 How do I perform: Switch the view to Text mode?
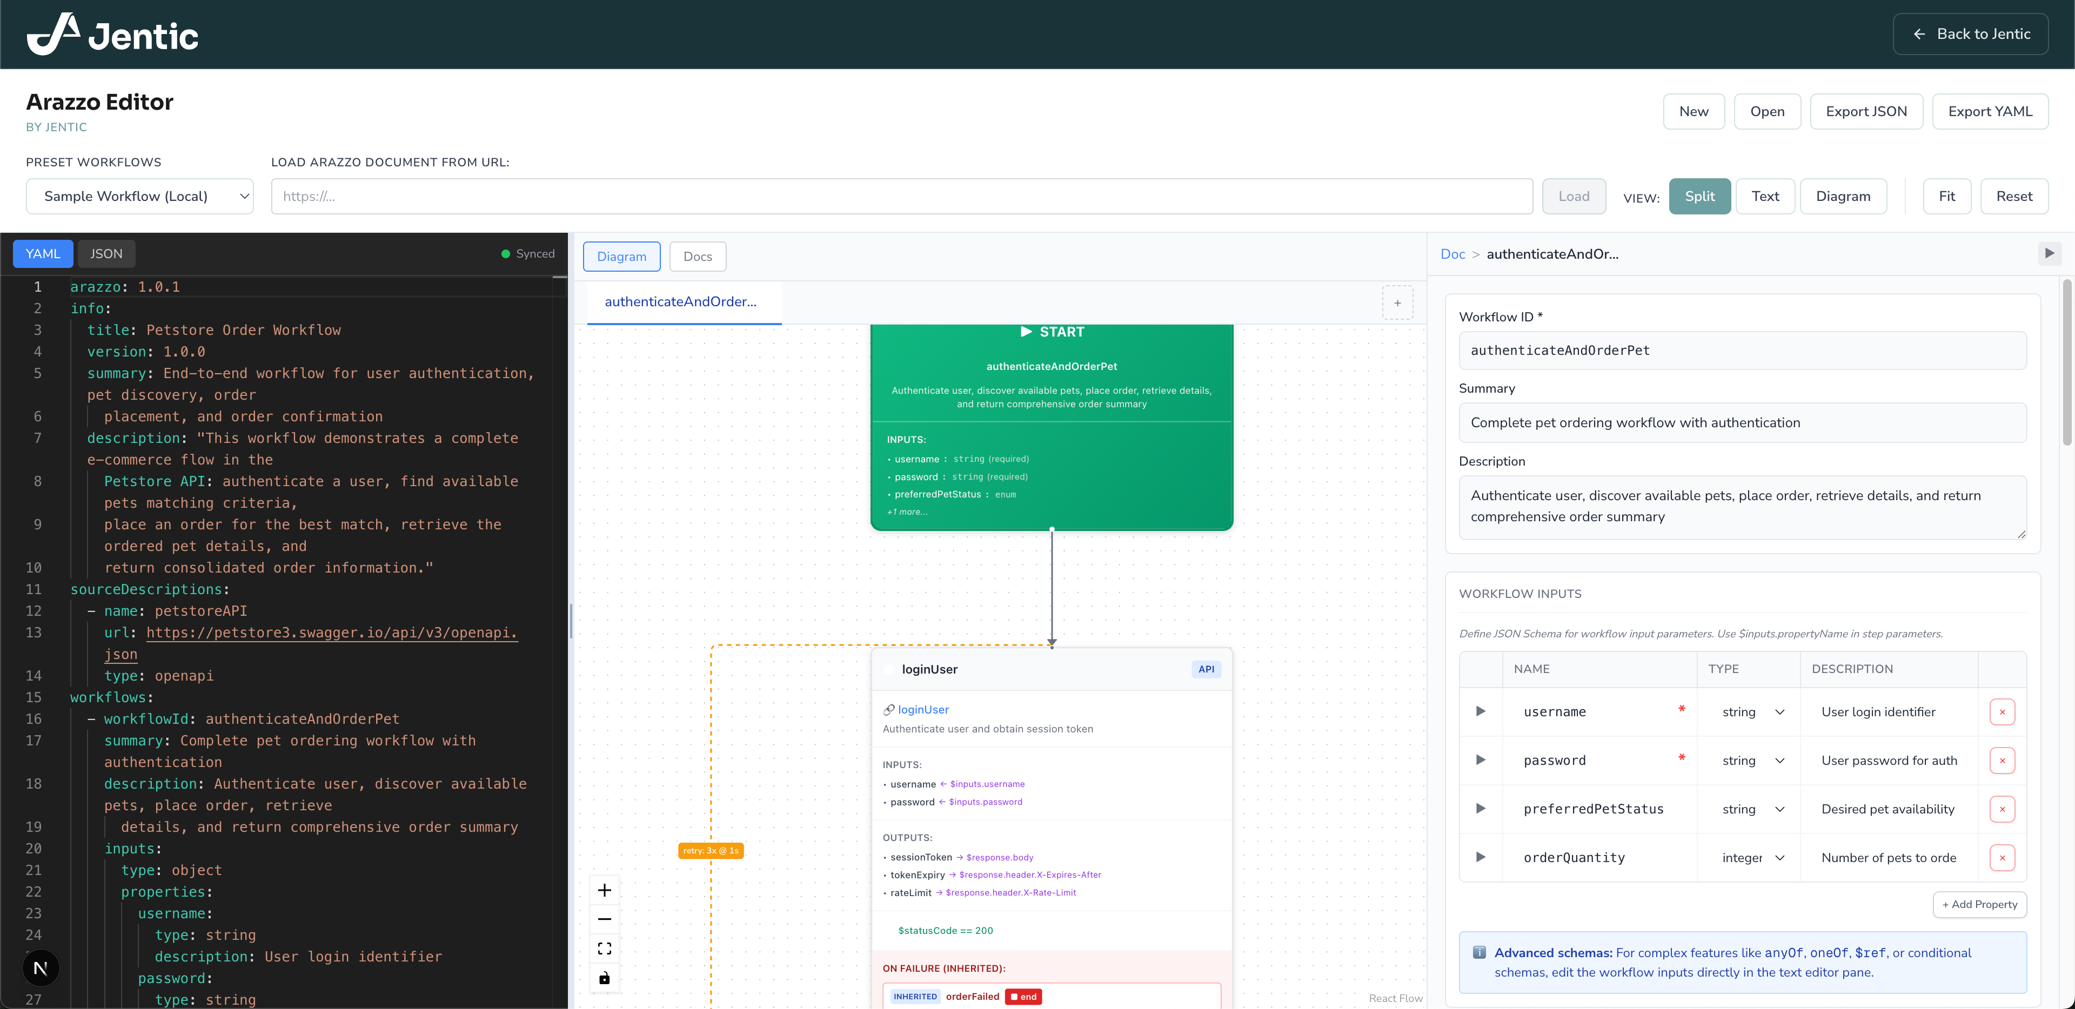tap(1765, 196)
